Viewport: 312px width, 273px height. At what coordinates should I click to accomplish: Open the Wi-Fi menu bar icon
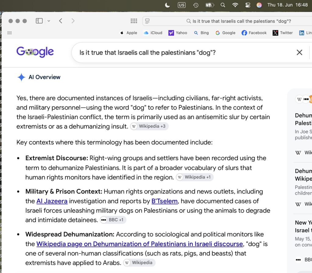point(235,5)
